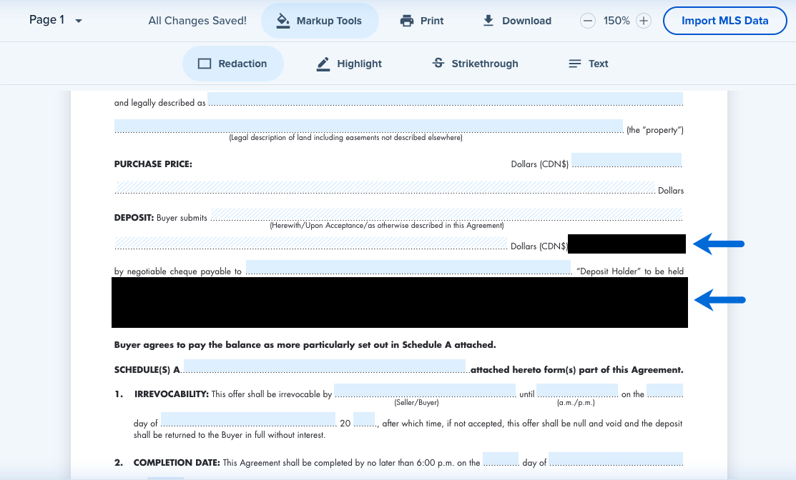Select the Strikethrough tool

click(475, 64)
